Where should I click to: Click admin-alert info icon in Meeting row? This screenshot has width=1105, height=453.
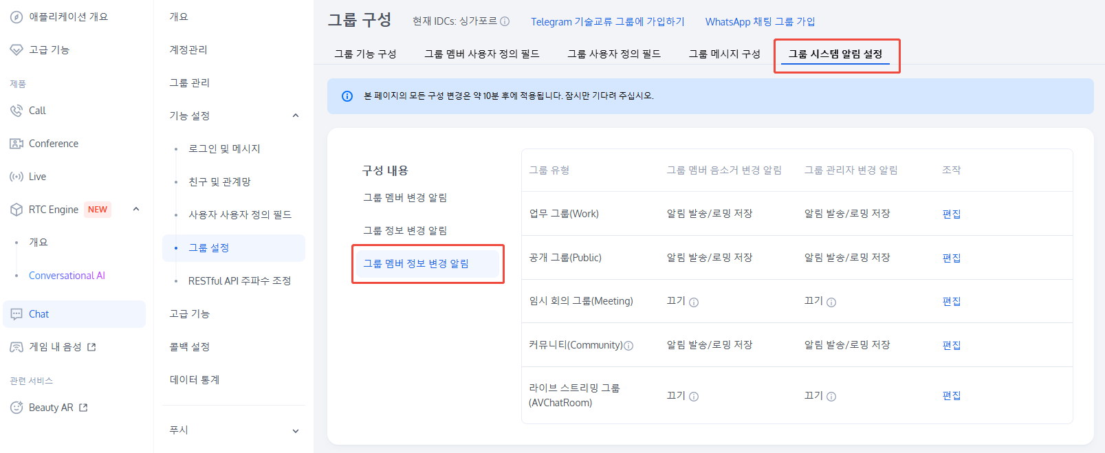pos(831,302)
